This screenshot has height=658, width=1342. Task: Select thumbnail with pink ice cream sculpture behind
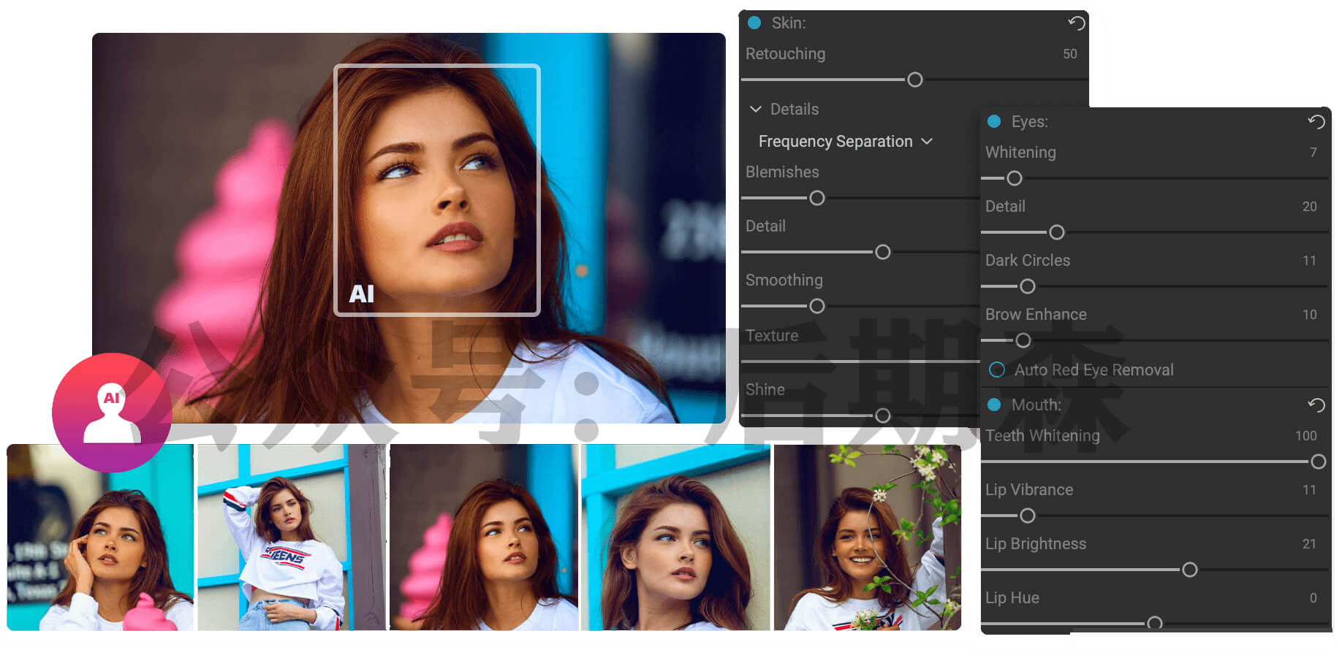(x=484, y=537)
